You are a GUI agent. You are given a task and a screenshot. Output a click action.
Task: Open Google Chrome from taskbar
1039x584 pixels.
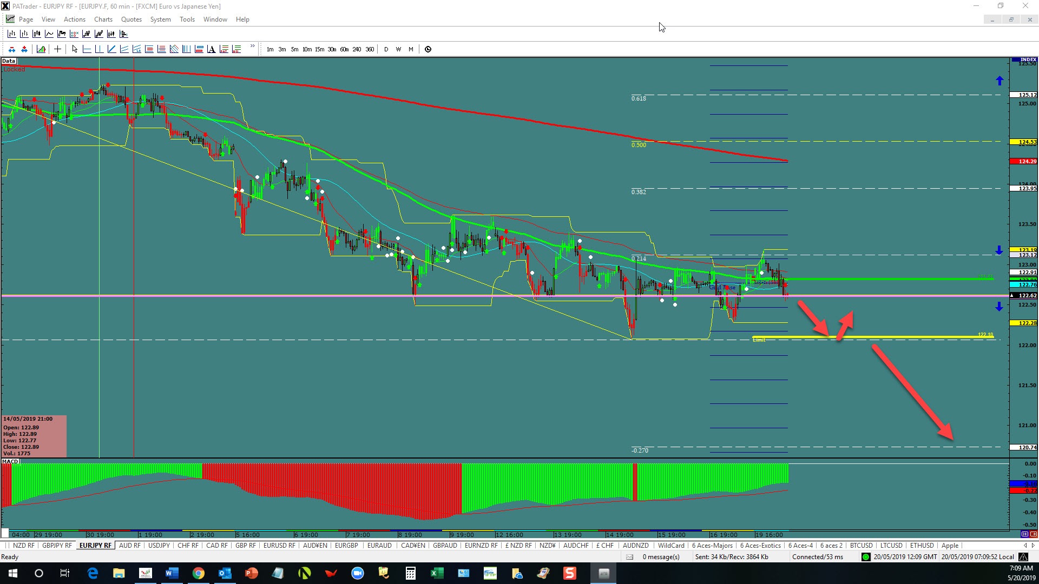[x=198, y=573]
